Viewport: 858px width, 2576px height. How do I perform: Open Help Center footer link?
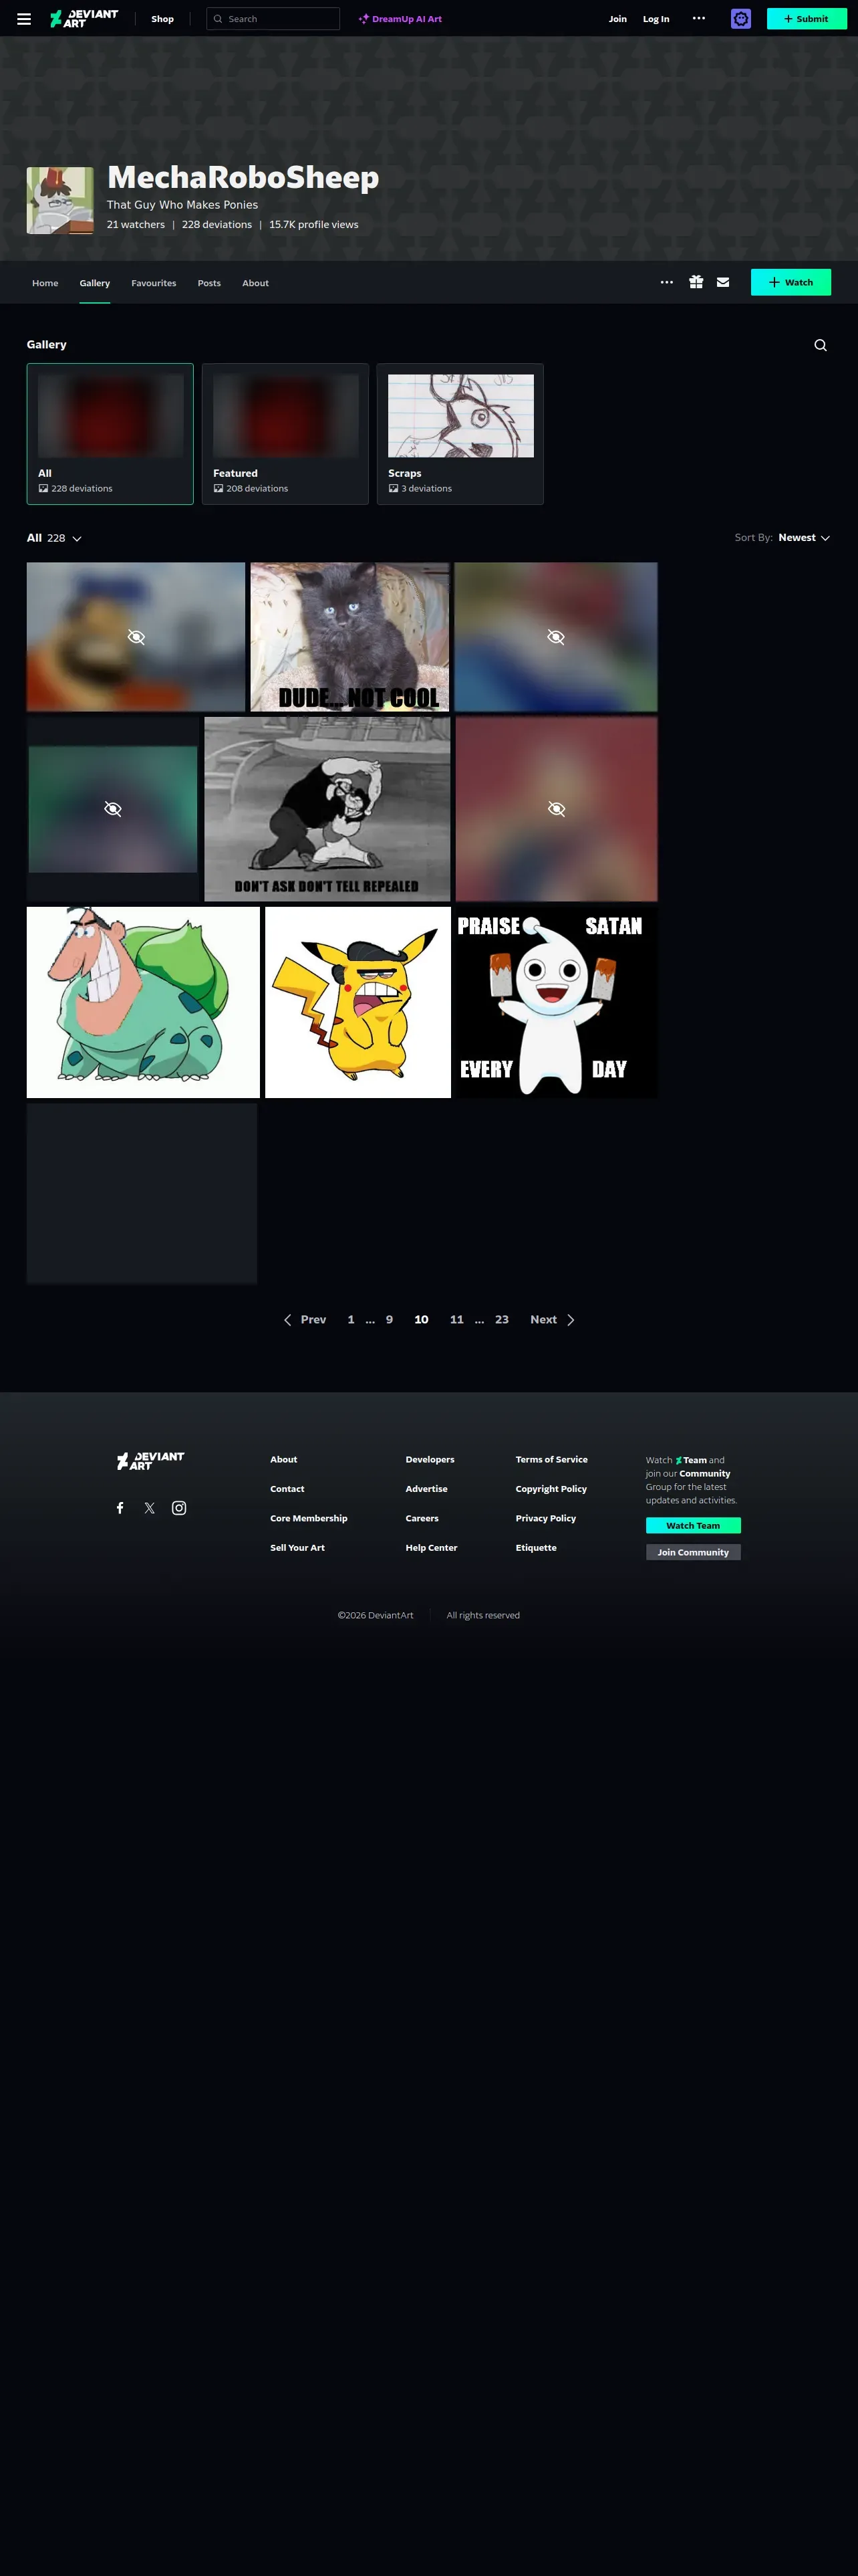432,1548
